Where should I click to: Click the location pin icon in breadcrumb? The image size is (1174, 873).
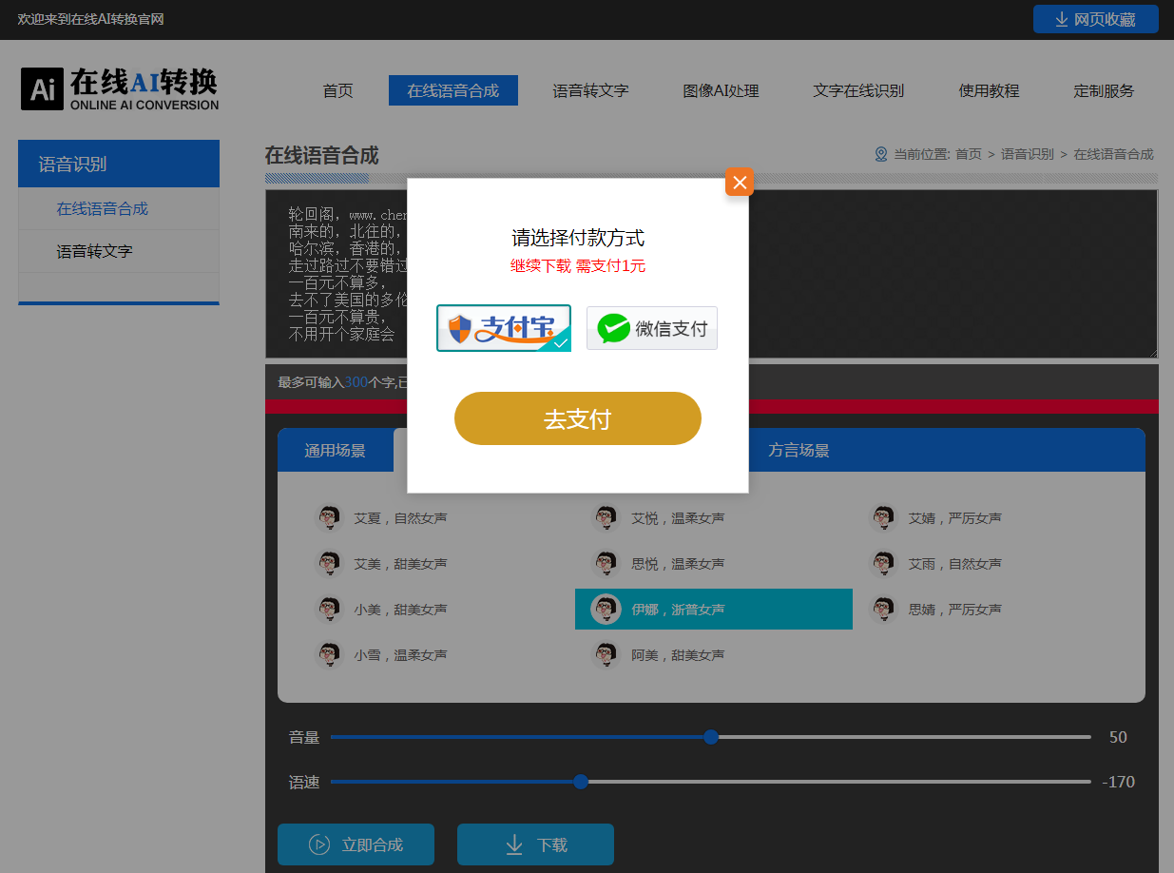(880, 154)
